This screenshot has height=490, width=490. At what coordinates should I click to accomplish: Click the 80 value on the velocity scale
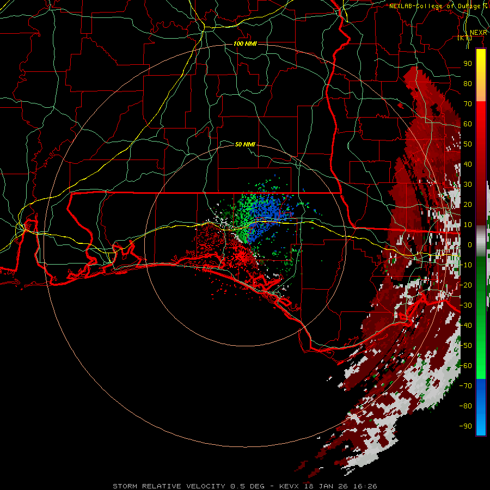[x=468, y=84]
